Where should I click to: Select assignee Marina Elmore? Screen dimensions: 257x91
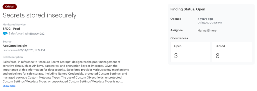tap(207, 30)
